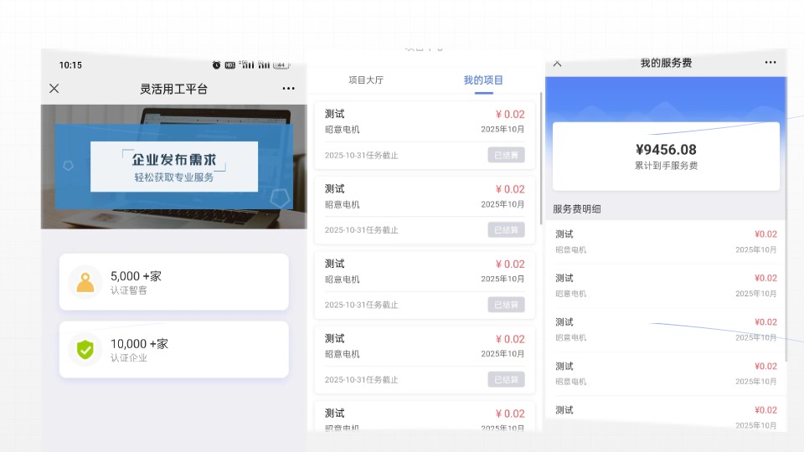Close the 灵活用工平台 page with X icon
This screenshot has height=452, width=804.
(54, 88)
